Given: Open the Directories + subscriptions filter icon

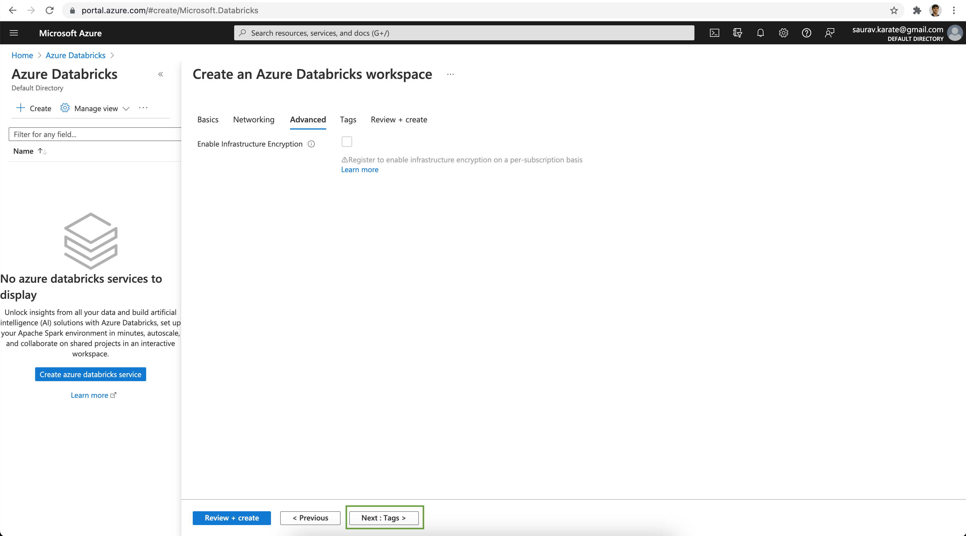Looking at the screenshot, I should (737, 33).
